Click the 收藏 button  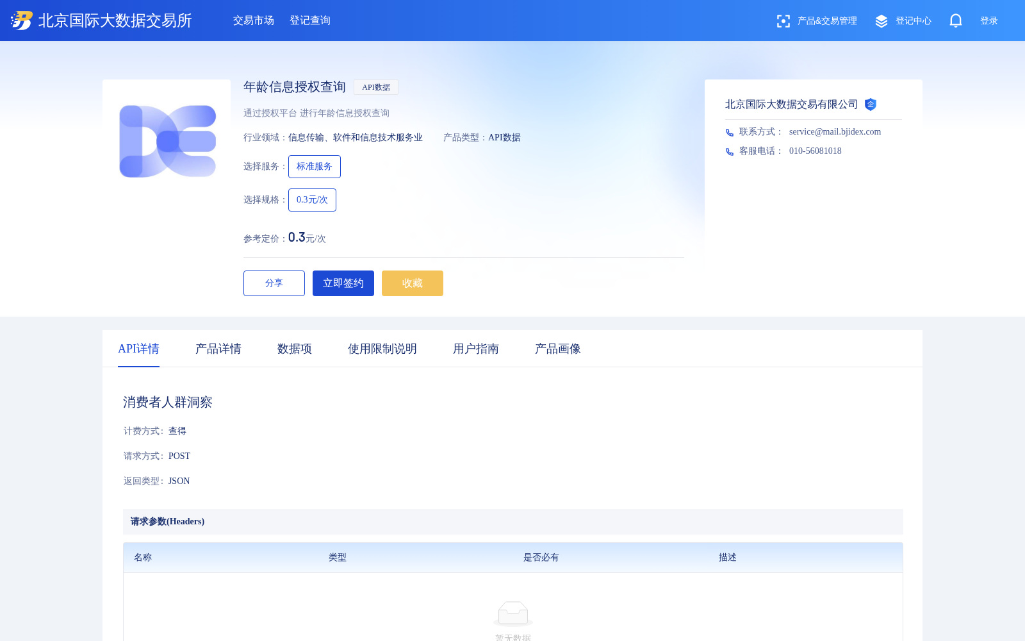413,283
